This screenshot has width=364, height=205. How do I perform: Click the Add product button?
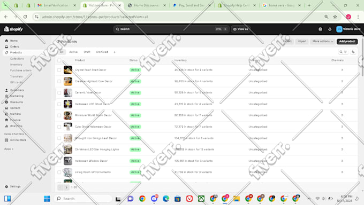(x=347, y=42)
